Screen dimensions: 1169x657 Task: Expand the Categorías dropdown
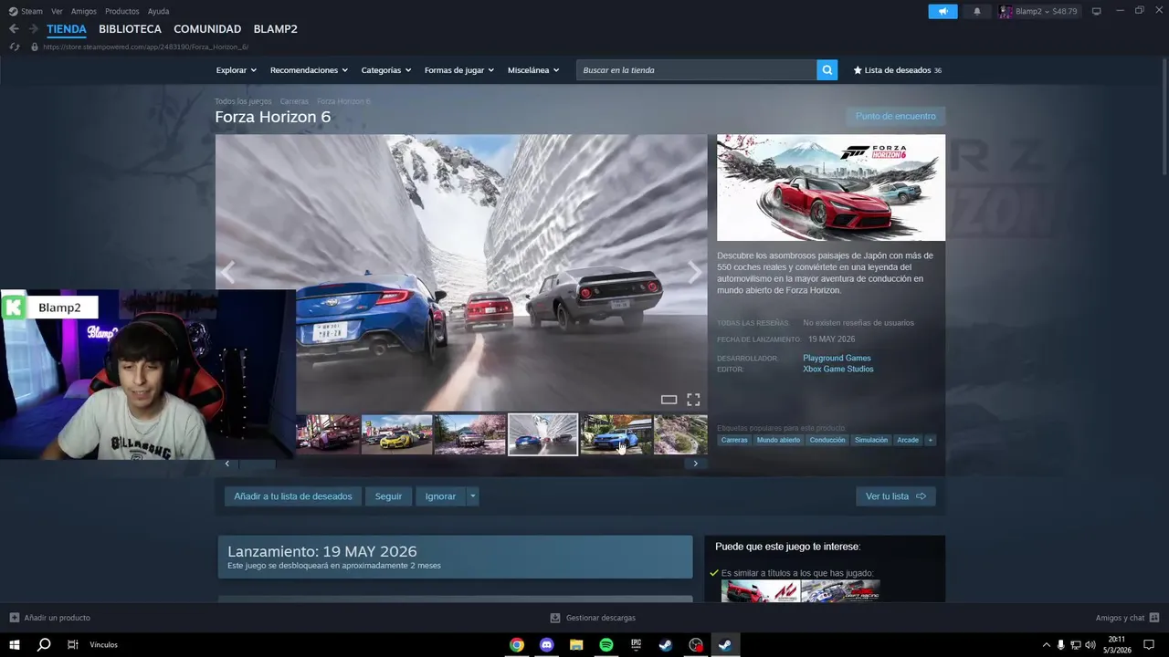(386, 70)
